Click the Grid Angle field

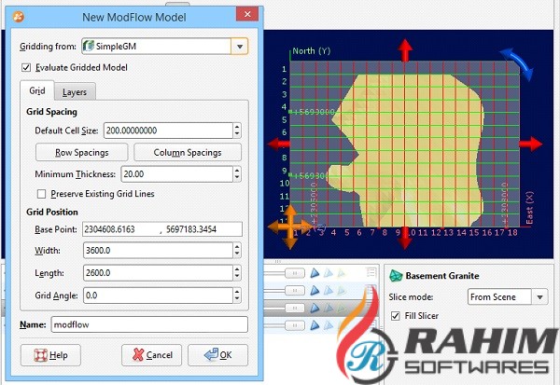click(x=158, y=296)
